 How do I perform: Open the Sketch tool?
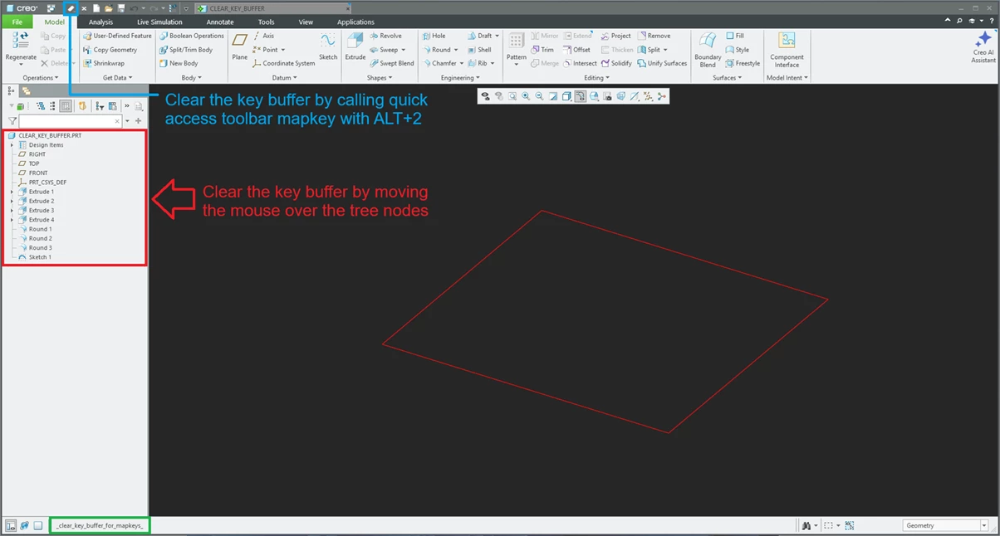tap(328, 47)
